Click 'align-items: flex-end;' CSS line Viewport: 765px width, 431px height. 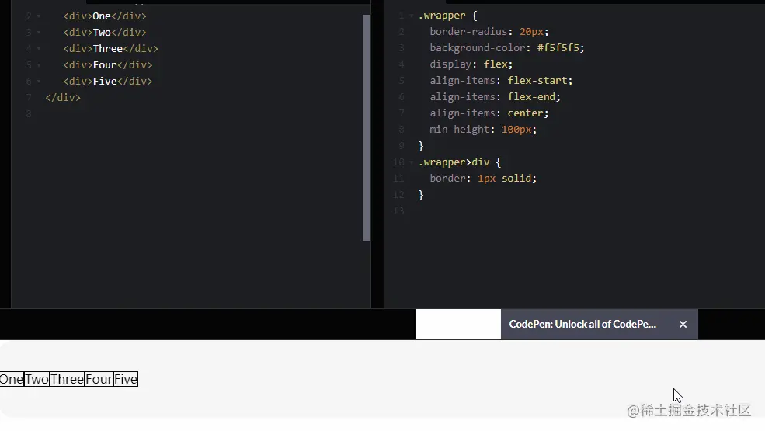[x=495, y=96]
